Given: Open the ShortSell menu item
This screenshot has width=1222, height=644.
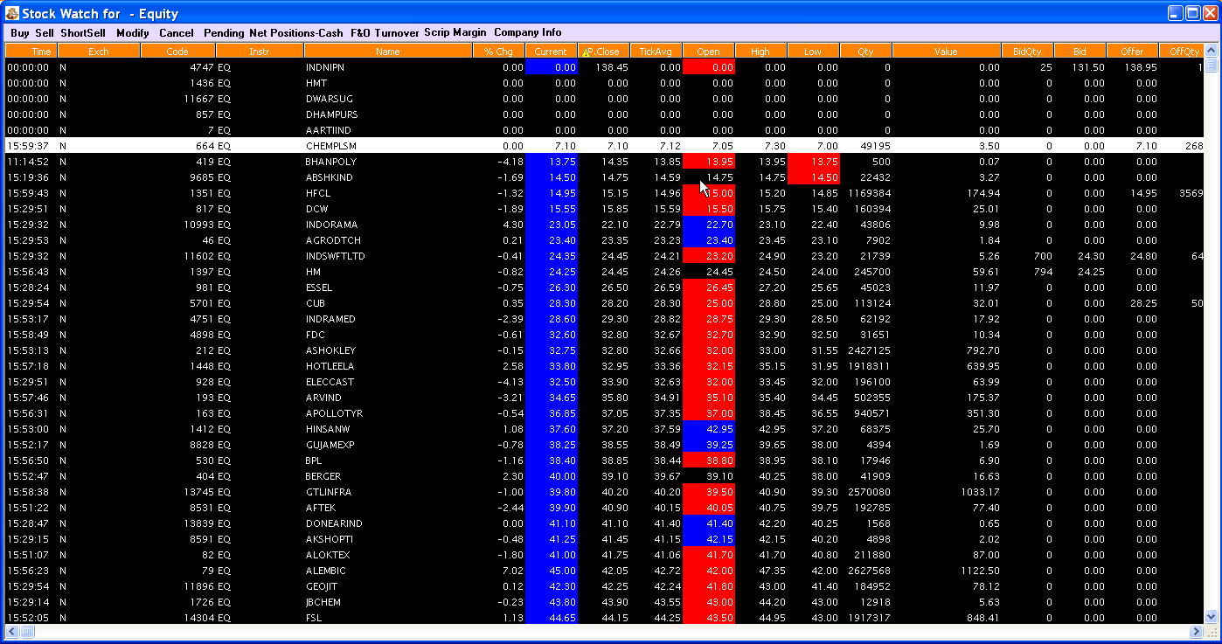Looking at the screenshot, I should [x=83, y=32].
